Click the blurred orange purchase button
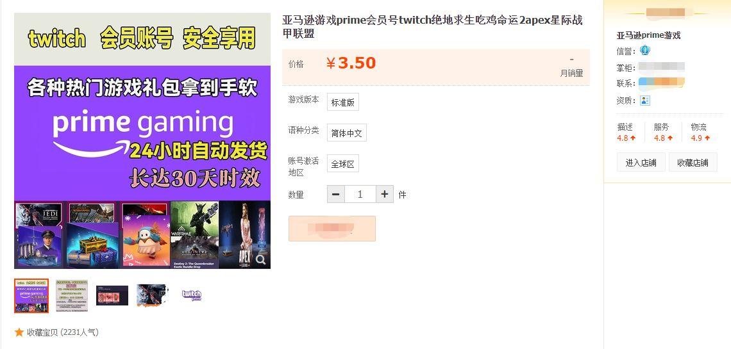The height and width of the screenshot is (349, 731). point(332,229)
